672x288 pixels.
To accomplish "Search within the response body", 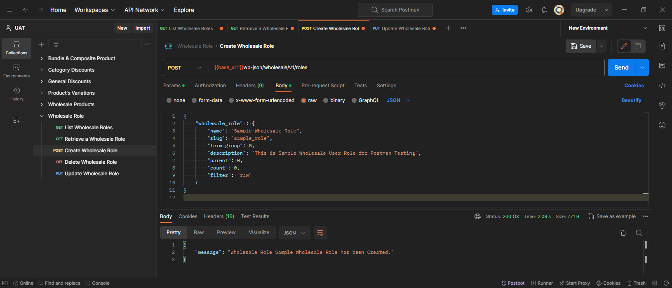I will click(x=639, y=233).
